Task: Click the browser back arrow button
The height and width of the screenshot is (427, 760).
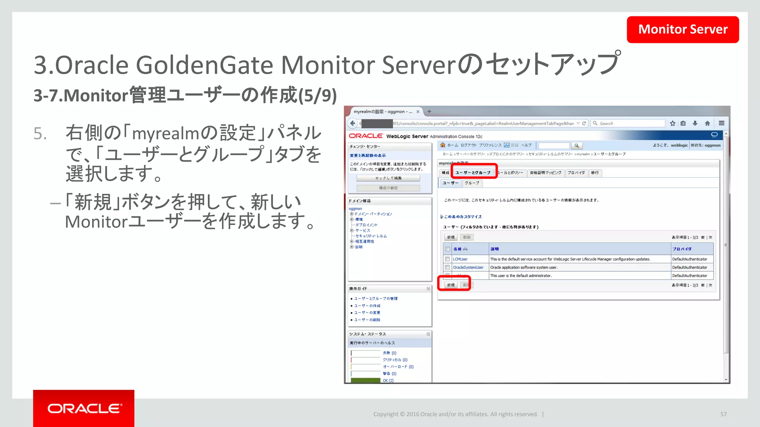Action: point(353,123)
